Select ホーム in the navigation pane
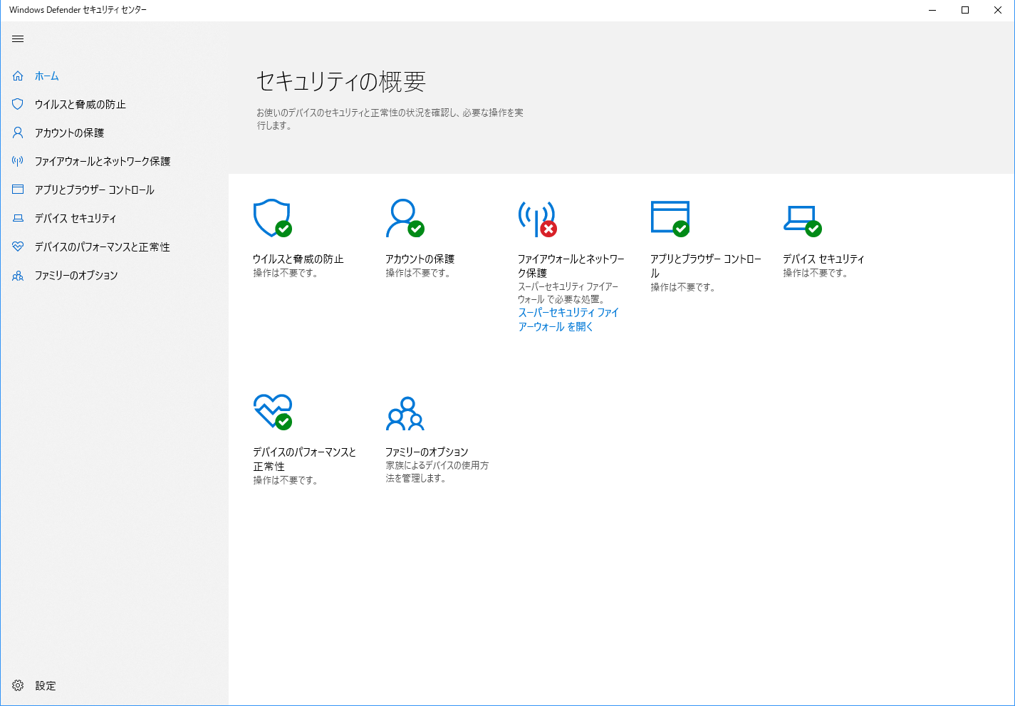1015x706 pixels. click(x=47, y=76)
